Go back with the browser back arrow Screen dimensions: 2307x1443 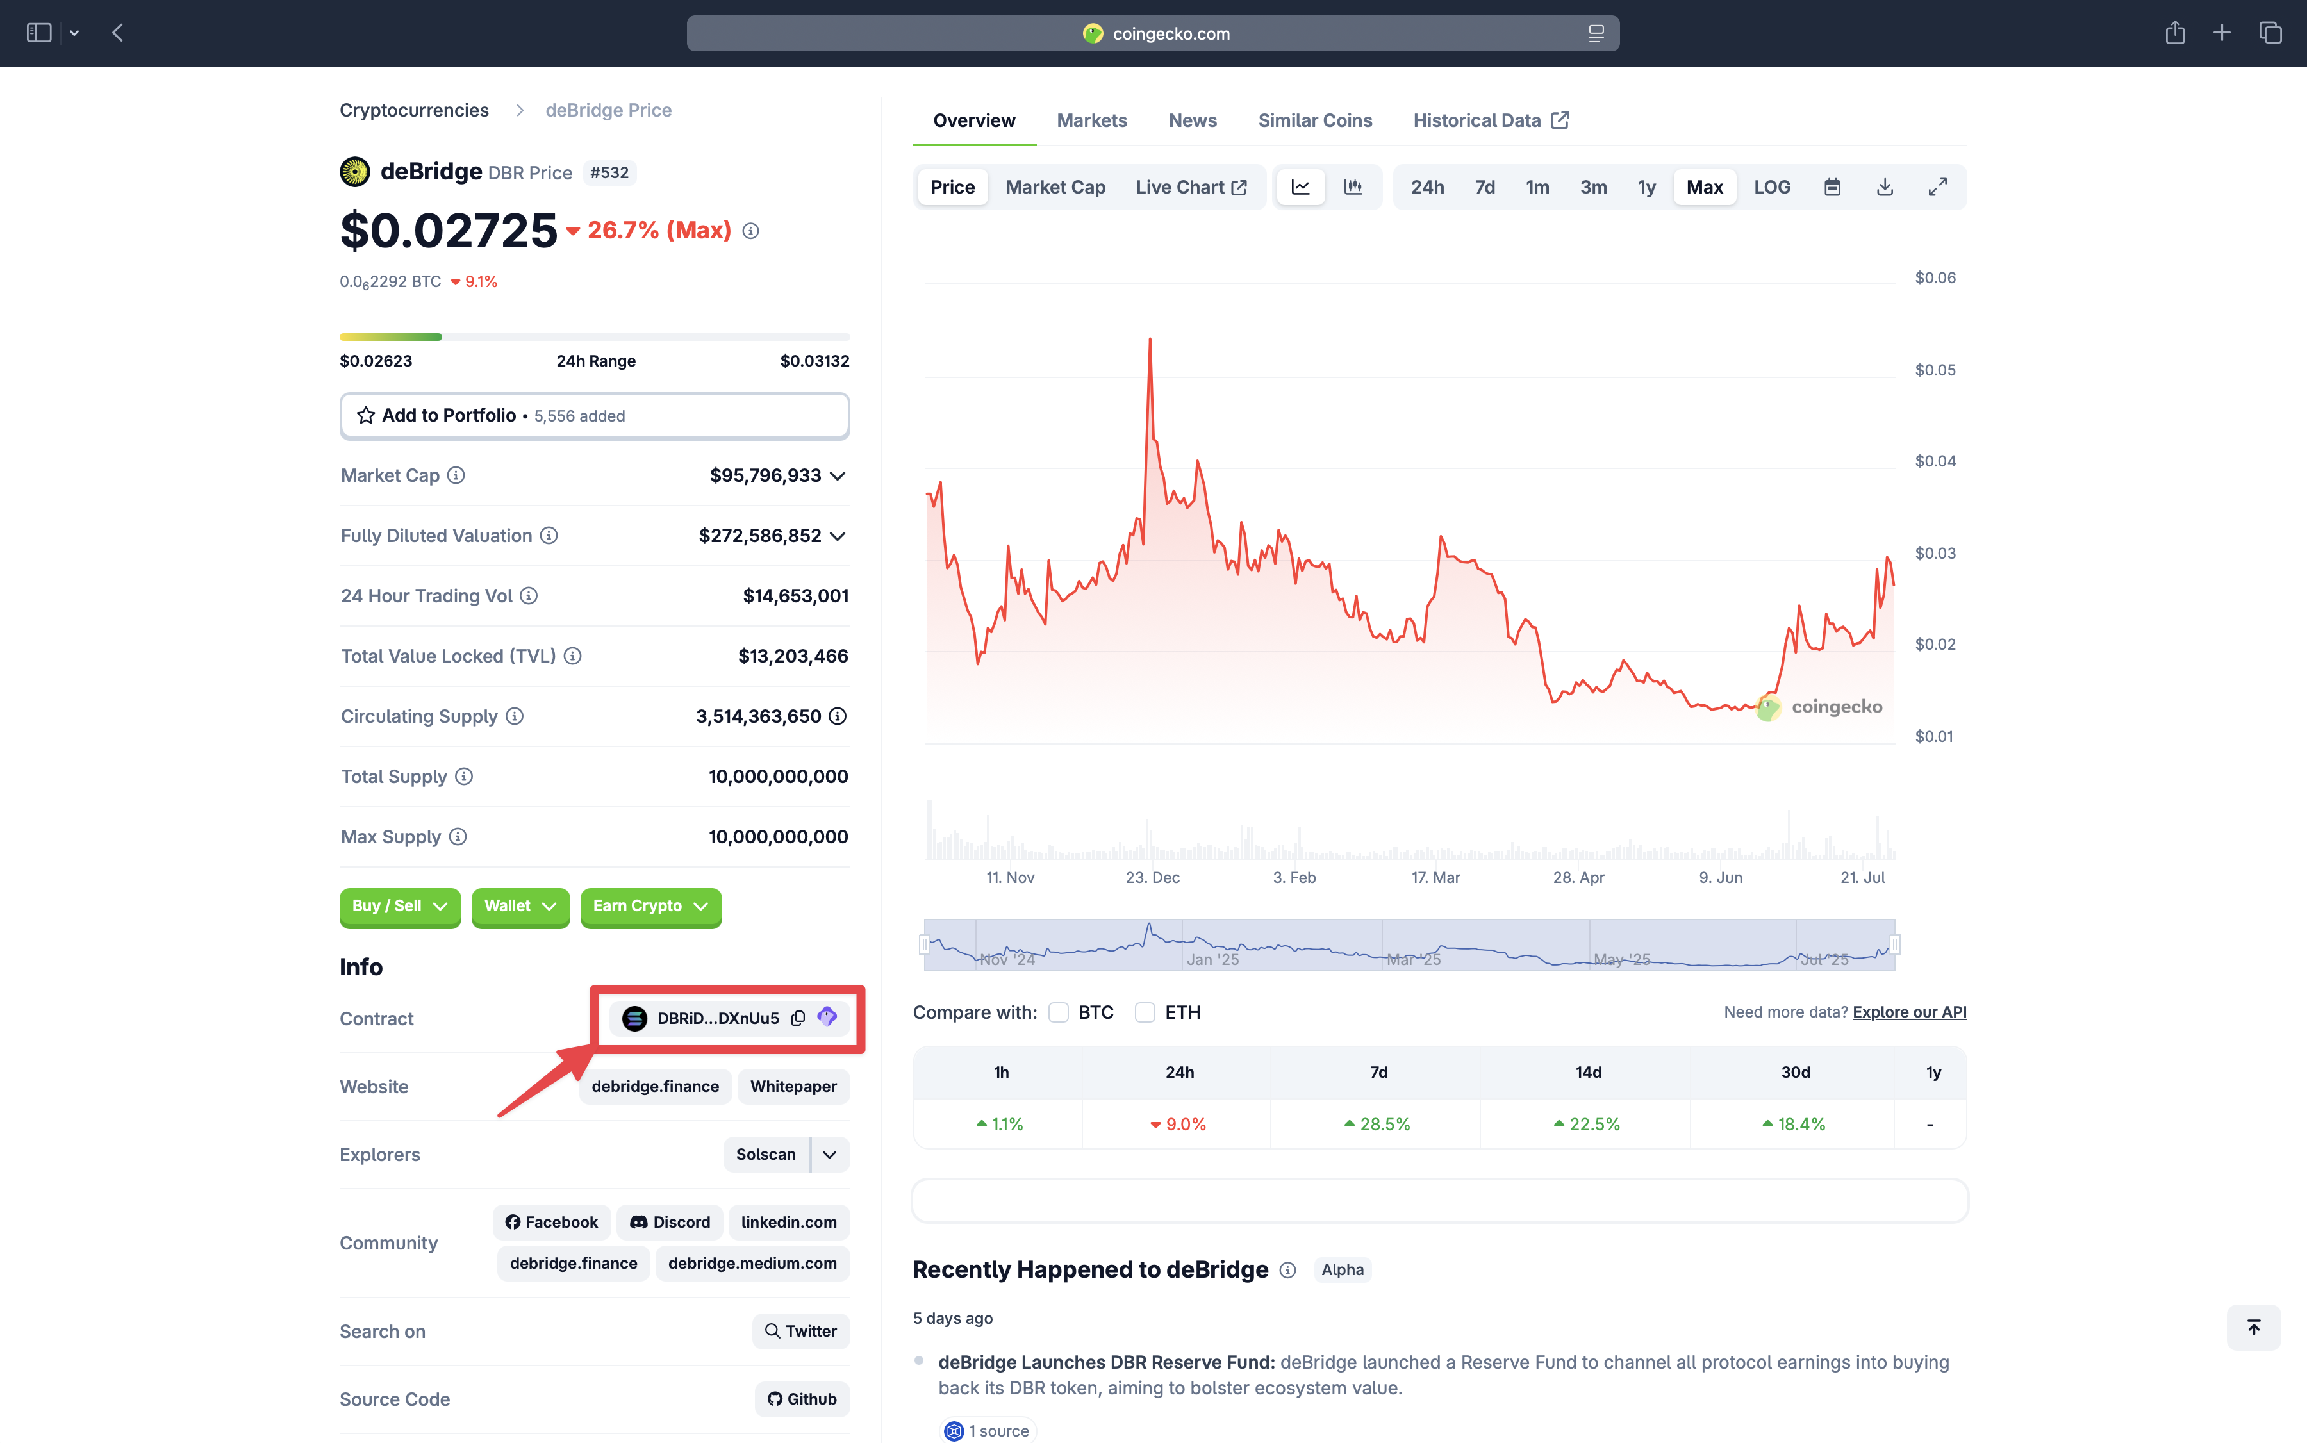pyautogui.click(x=117, y=33)
